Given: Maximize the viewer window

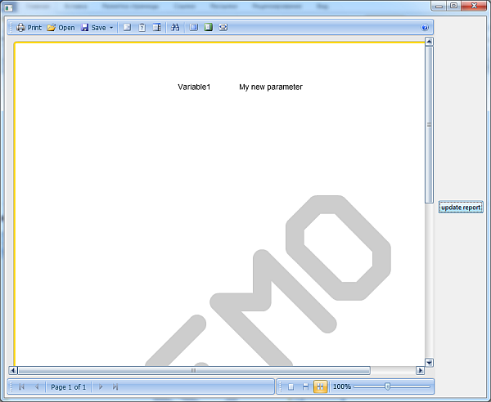Looking at the screenshot, I should (453, 6).
